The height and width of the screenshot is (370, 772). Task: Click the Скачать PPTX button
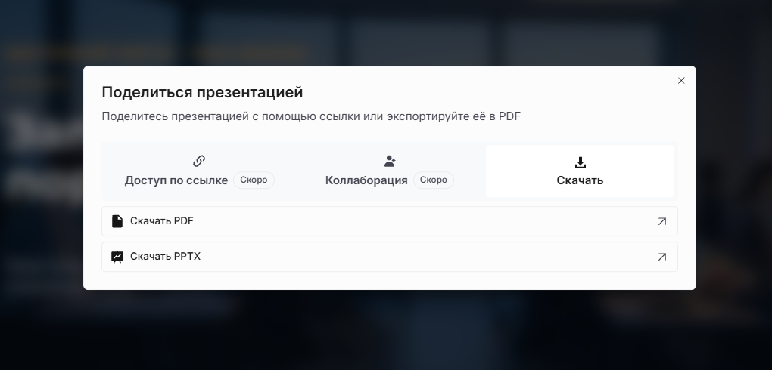(x=390, y=257)
